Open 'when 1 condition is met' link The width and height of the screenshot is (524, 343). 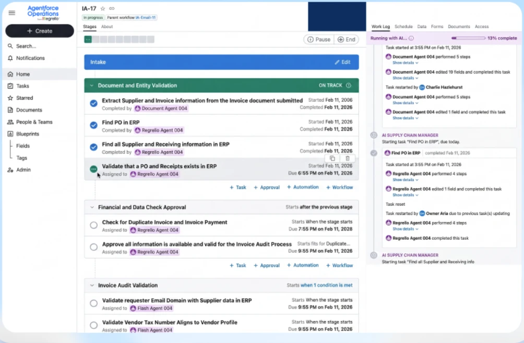click(x=326, y=285)
